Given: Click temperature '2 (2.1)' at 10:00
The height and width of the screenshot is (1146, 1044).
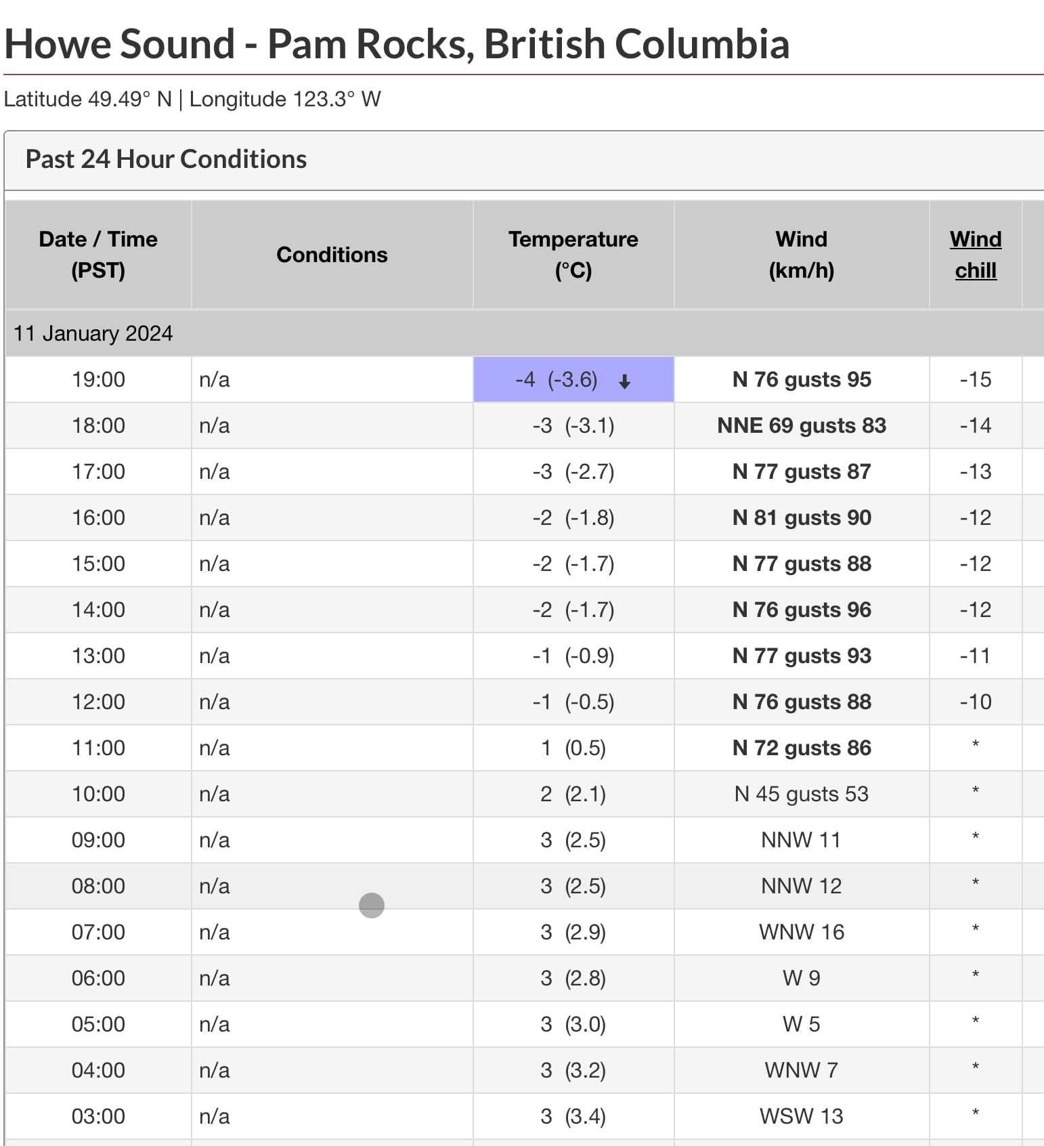Looking at the screenshot, I should click(x=573, y=794).
